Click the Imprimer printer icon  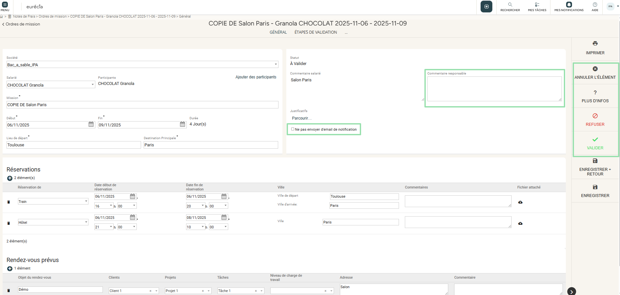[x=595, y=43]
